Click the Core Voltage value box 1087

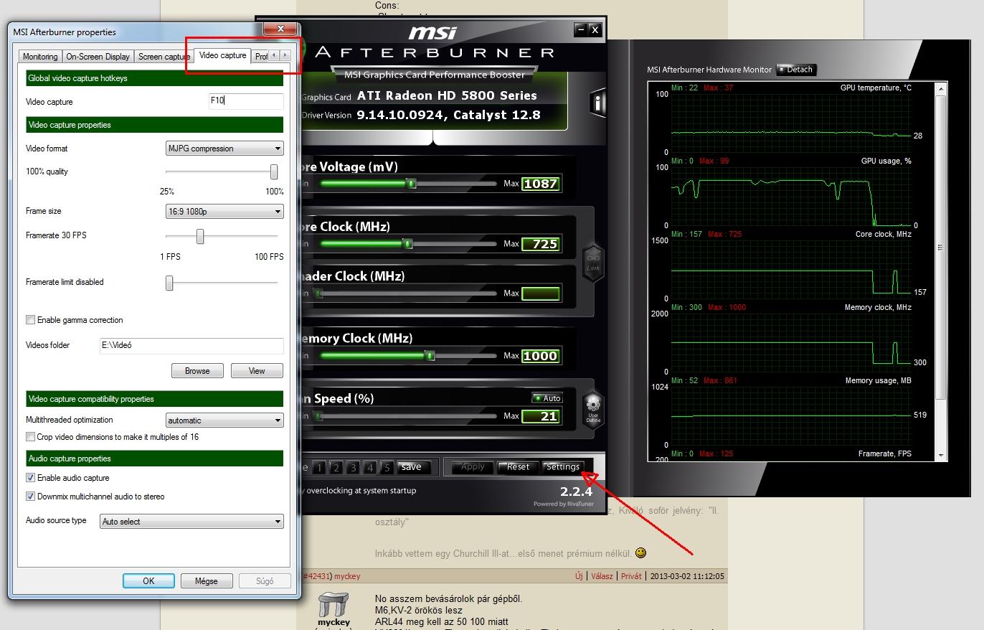point(540,184)
